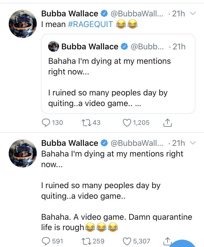Reply to tweet with 591 replies
Viewport: 204px width, 247px height.
pos(47,241)
